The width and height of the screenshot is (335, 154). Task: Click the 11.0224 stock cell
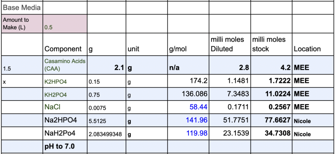point(271,94)
